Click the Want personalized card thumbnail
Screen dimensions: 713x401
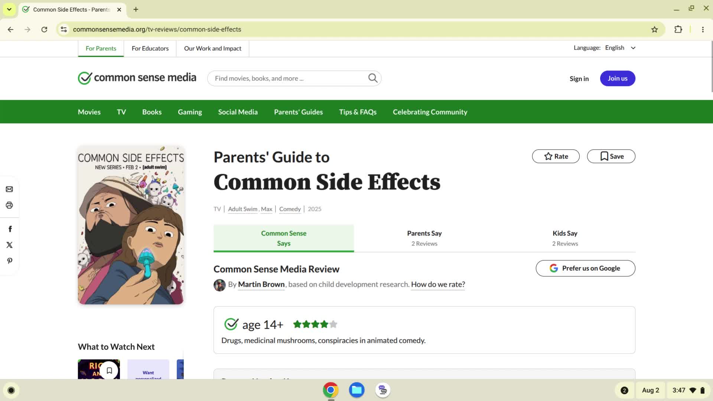tap(148, 369)
